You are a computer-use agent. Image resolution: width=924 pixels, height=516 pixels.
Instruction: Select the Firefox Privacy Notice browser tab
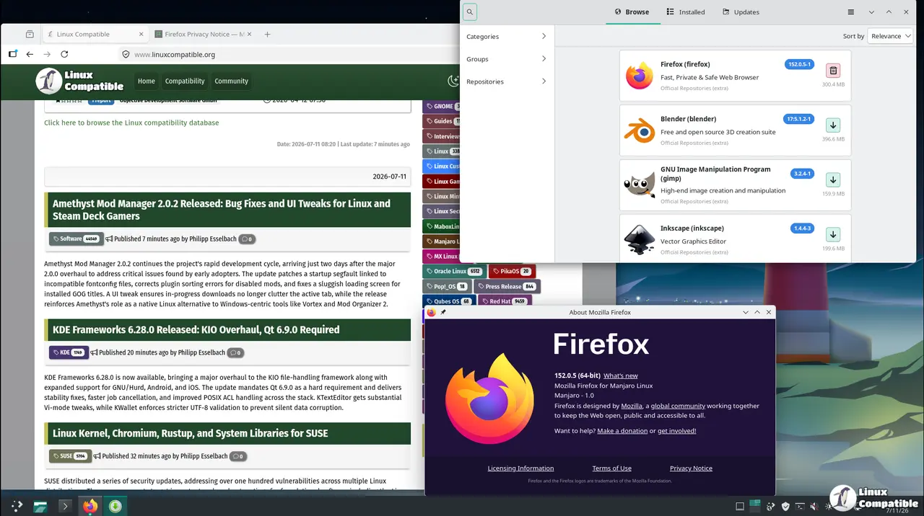(205, 34)
